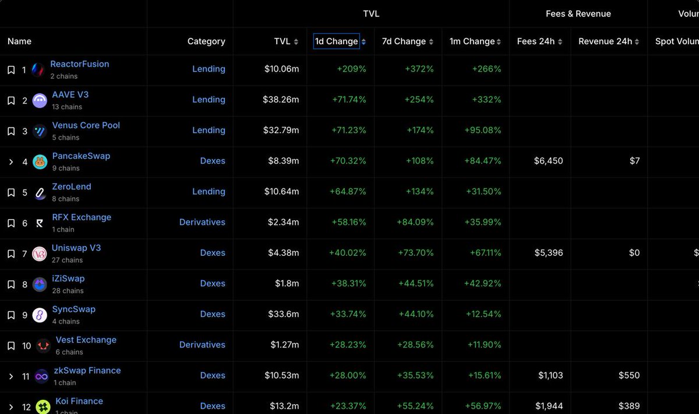Click the Koi Finance logo icon

coord(43,407)
